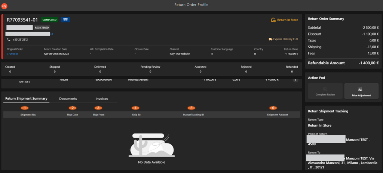Click the Subtotal row -2 500,00 €

pos(343,28)
